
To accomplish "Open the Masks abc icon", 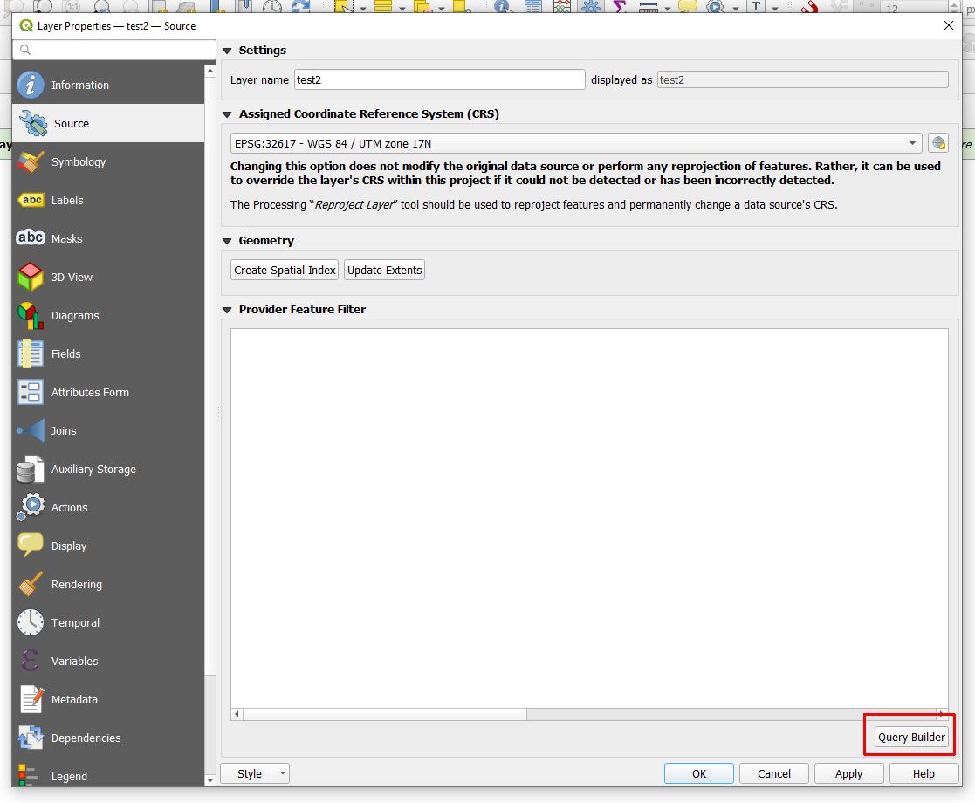I will click(31, 237).
